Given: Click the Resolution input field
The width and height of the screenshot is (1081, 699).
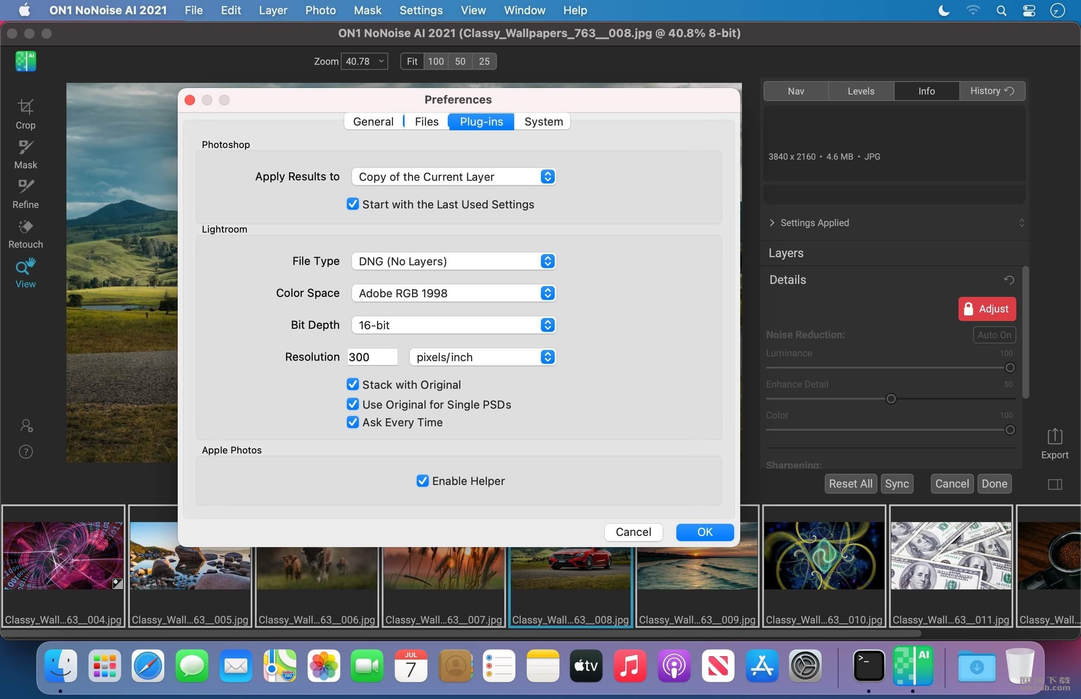Looking at the screenshot, I should 372,357.
